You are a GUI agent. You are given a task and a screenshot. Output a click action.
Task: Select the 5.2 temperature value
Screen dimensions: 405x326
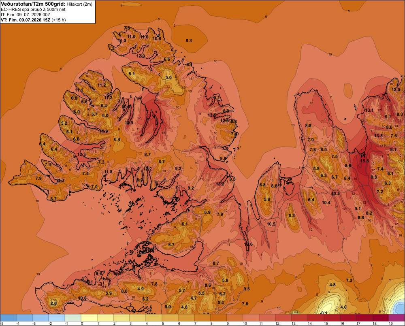coord(64,123)
